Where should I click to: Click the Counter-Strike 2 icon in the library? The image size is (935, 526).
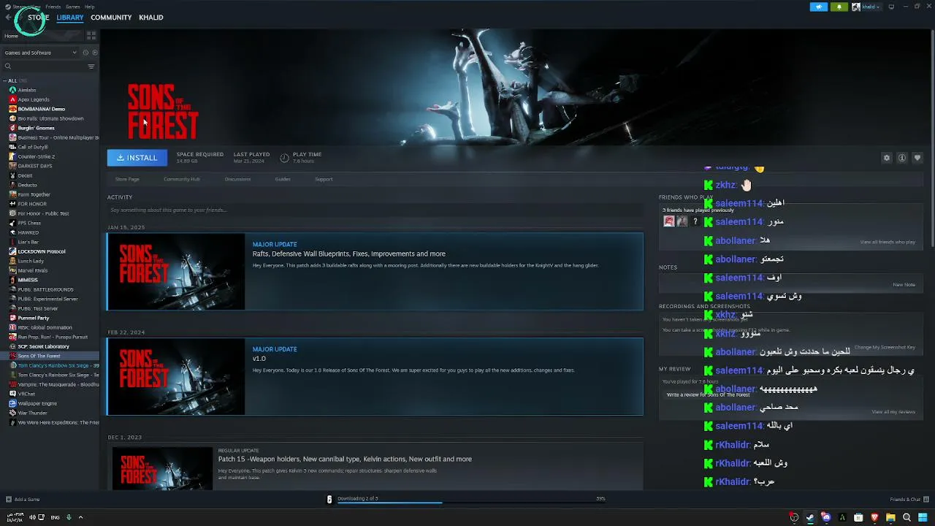pos(12,156)
